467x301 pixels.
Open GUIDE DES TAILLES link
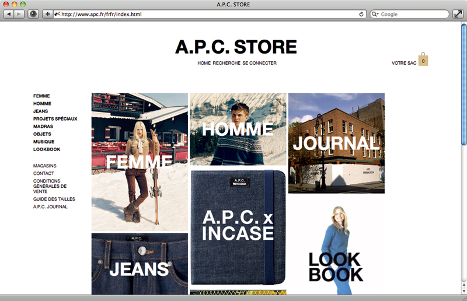tap(54, 199)
